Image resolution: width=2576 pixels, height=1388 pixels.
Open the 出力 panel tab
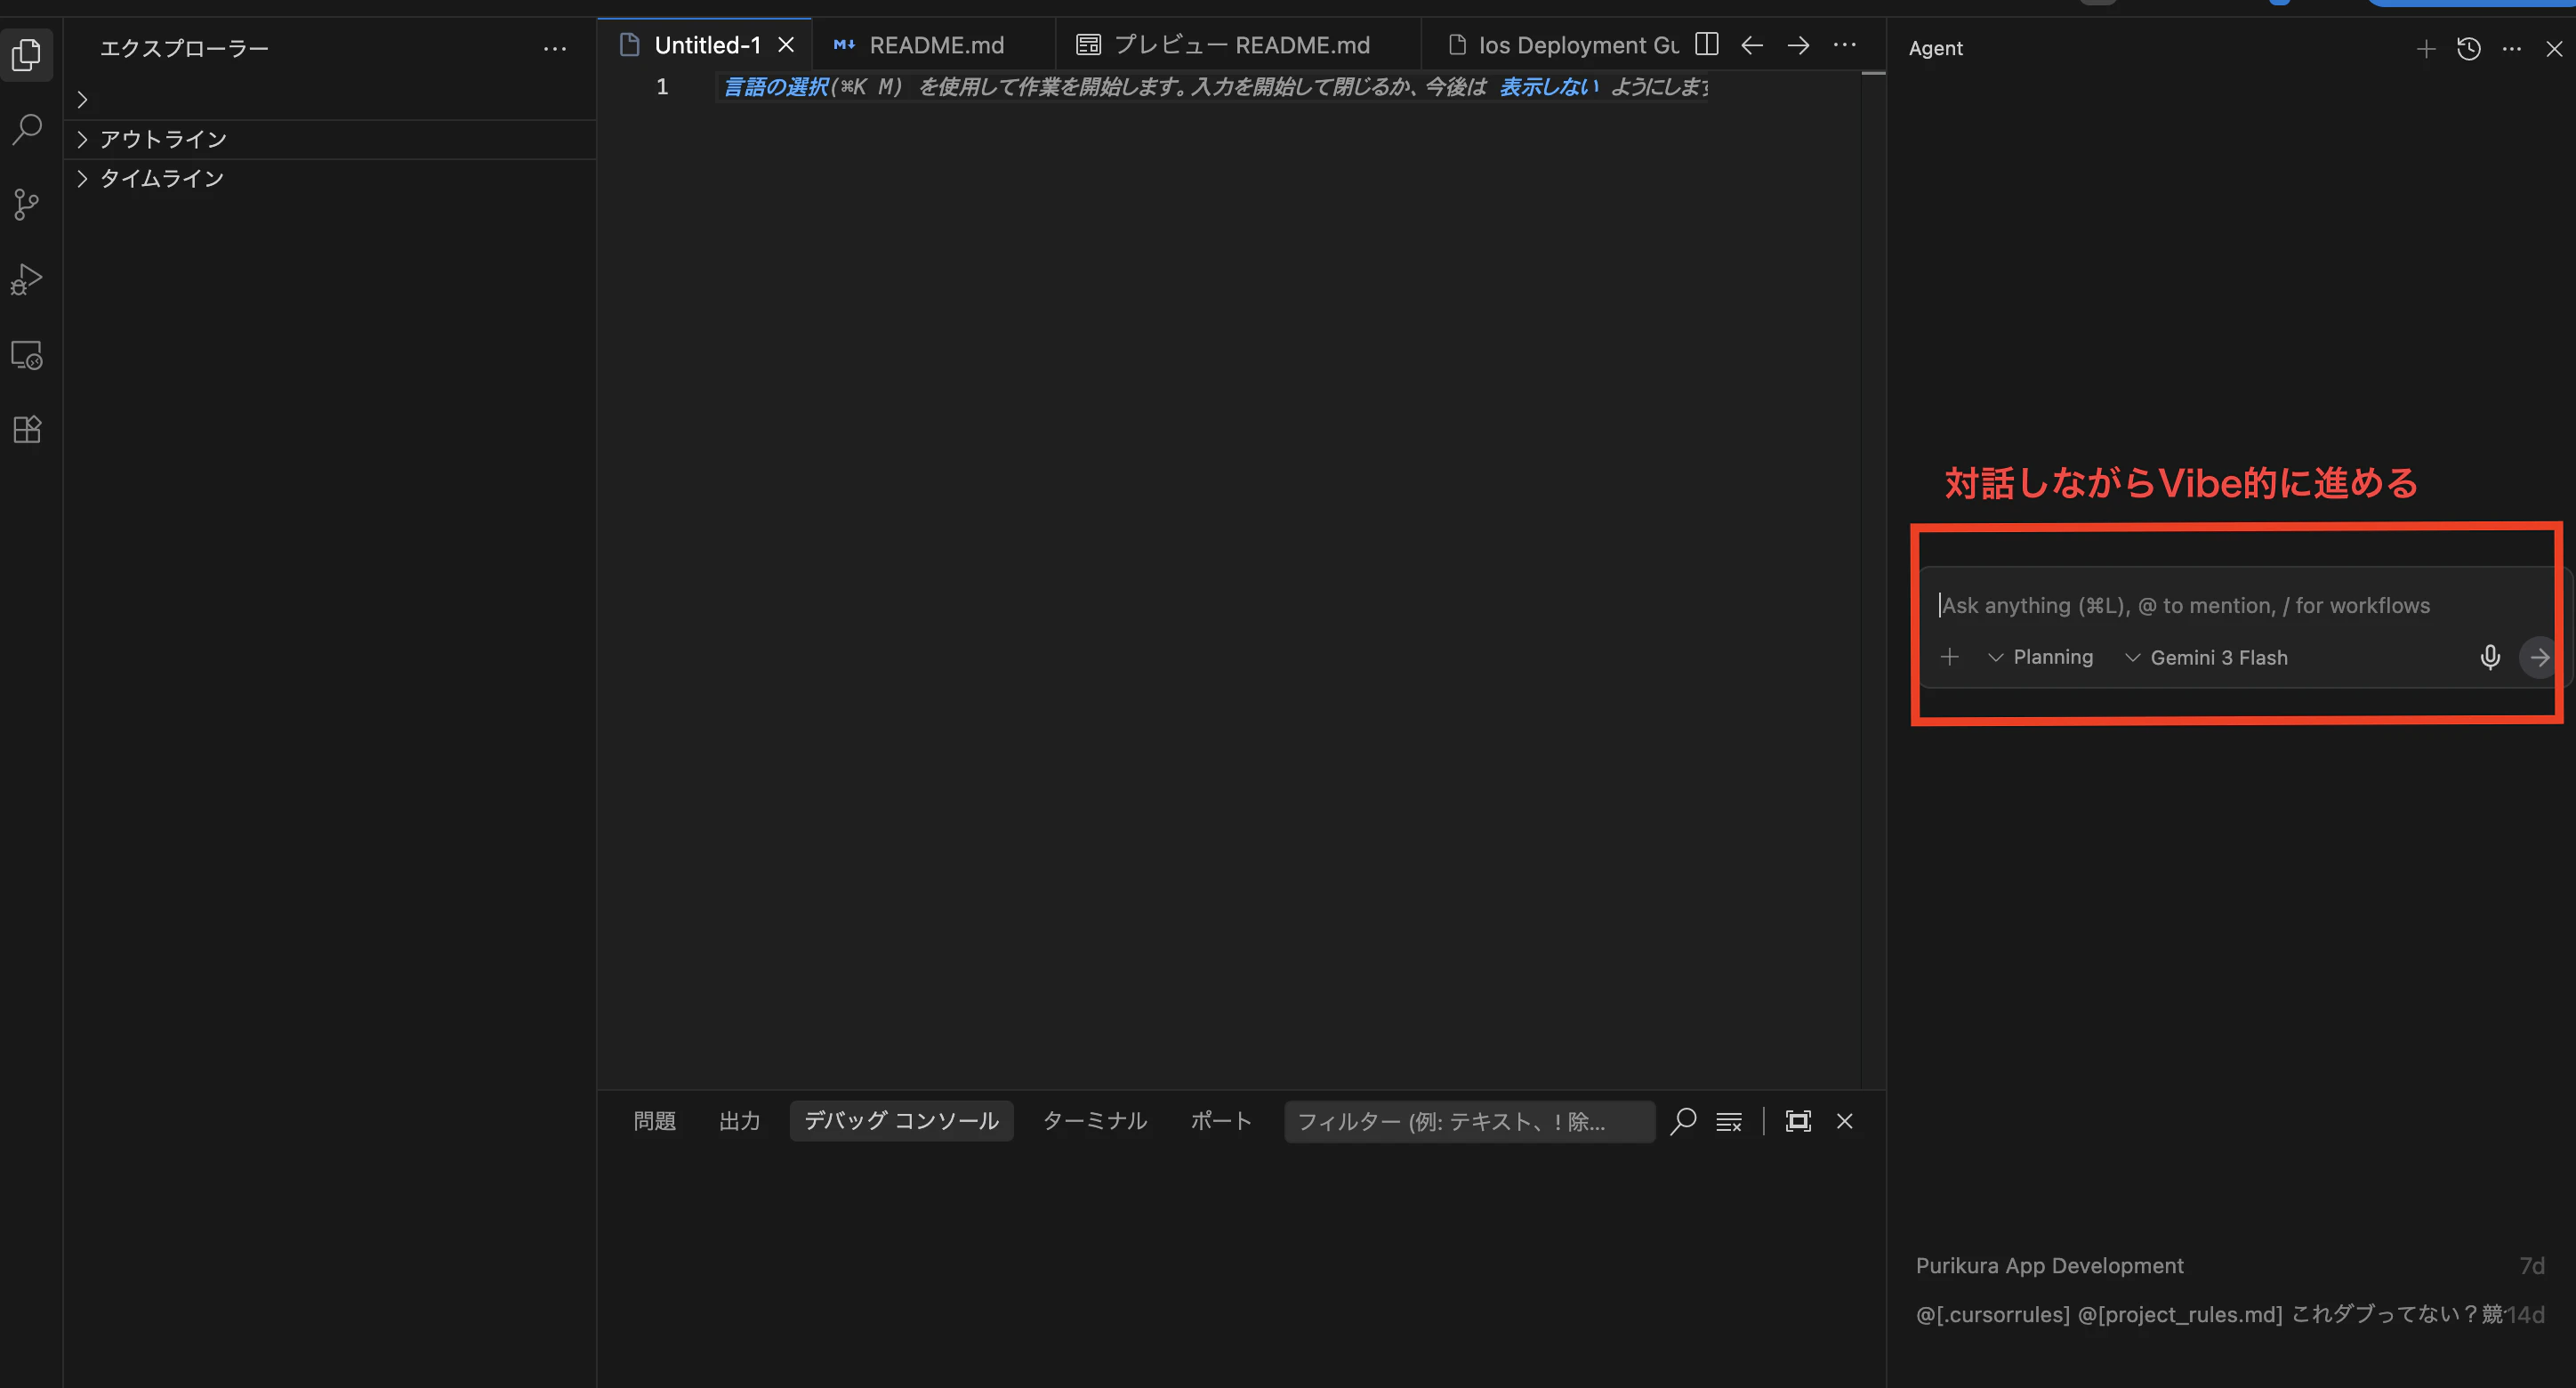pyautogui.click(x=740, y=1121)
